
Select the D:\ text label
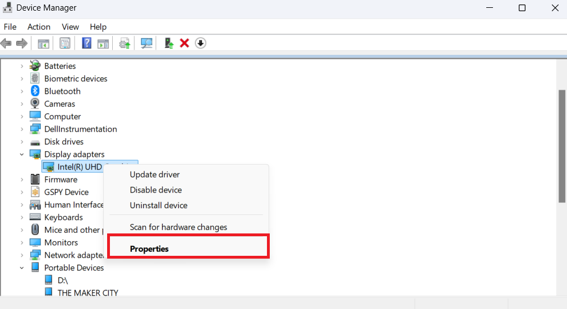tap(63, 280)
